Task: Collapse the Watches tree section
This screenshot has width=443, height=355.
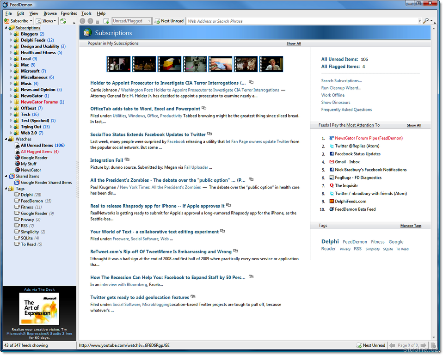Action: (x=6, y=139)
